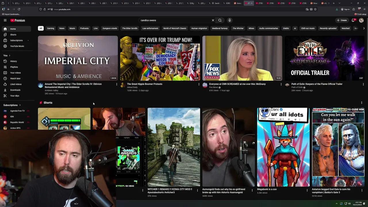Click the magnifier search button
This screenshot has width=368, height=207.
pos(220,20)
